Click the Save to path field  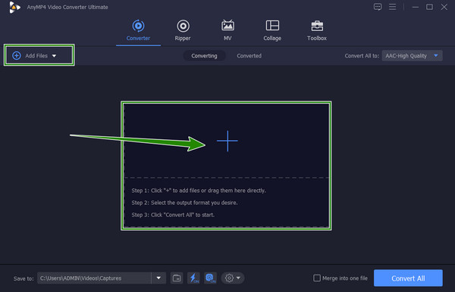[x=94, y=278]
